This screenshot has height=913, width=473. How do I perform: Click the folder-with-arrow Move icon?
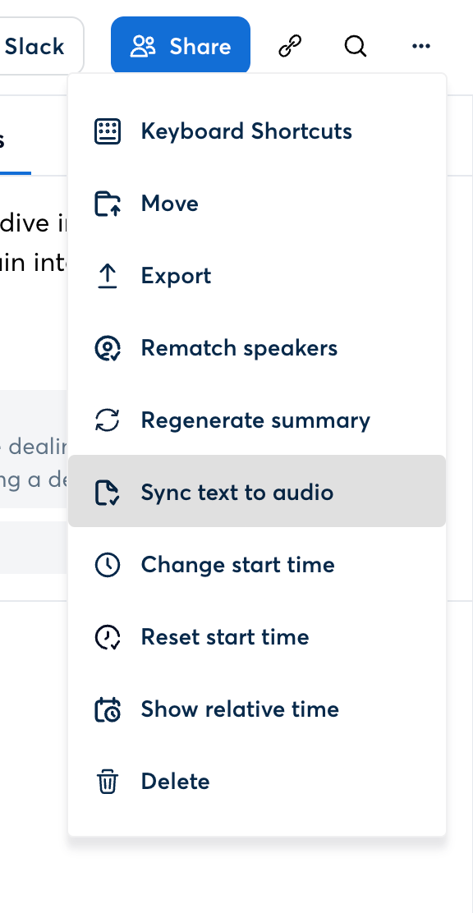[x=108, y=203]
